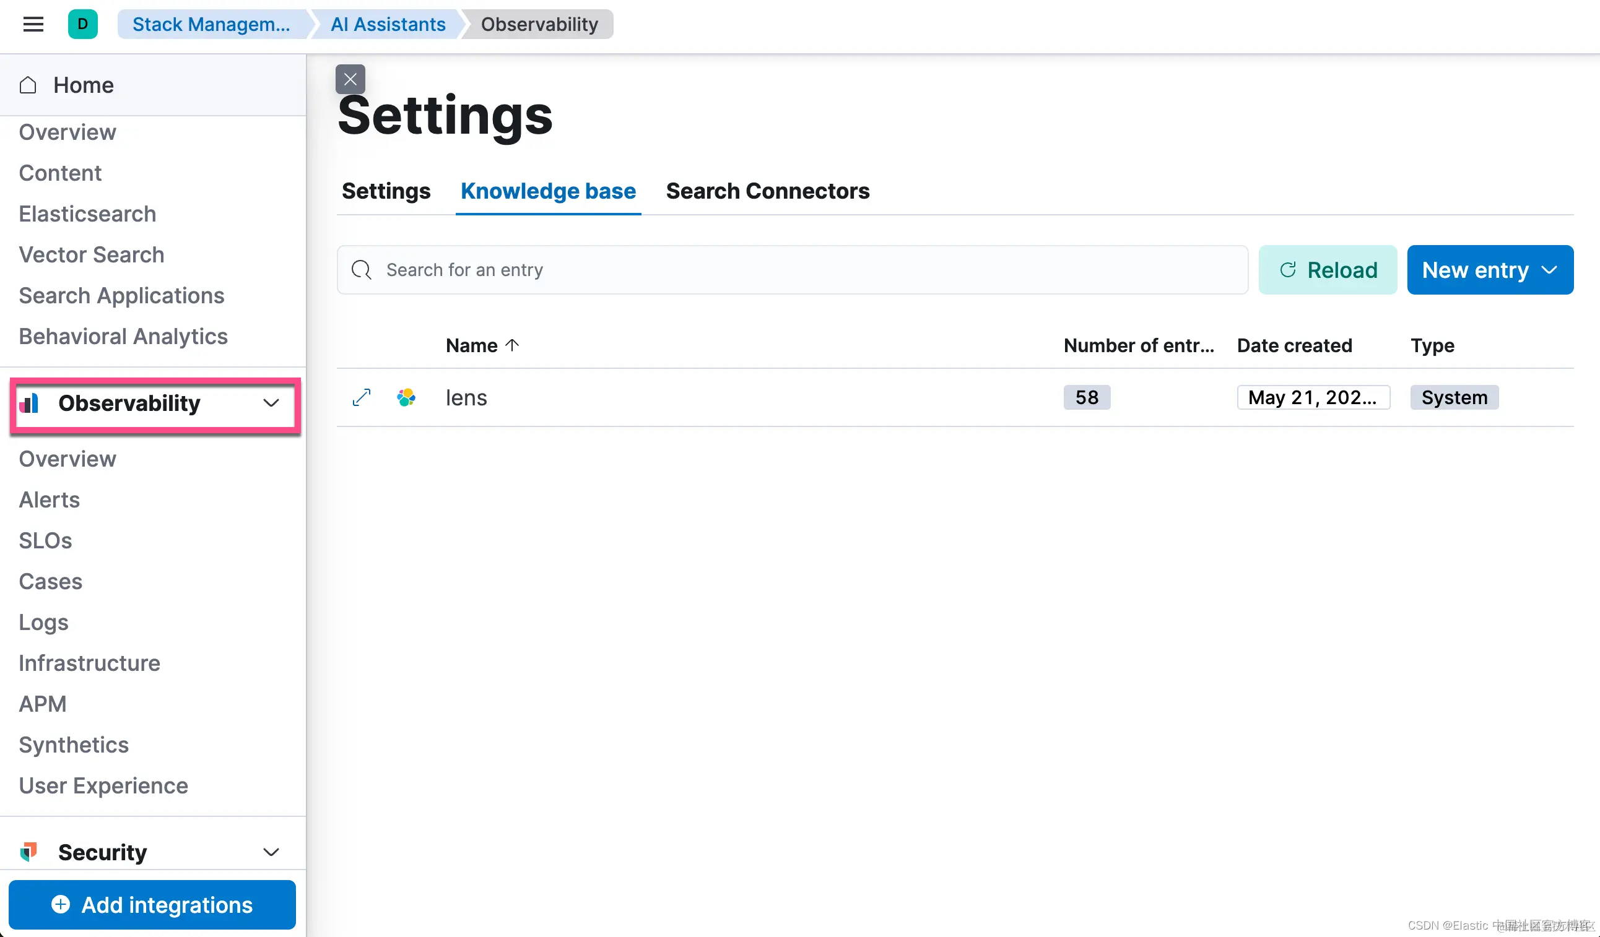Collapse the Security section chevron

[x=271, y=852]
